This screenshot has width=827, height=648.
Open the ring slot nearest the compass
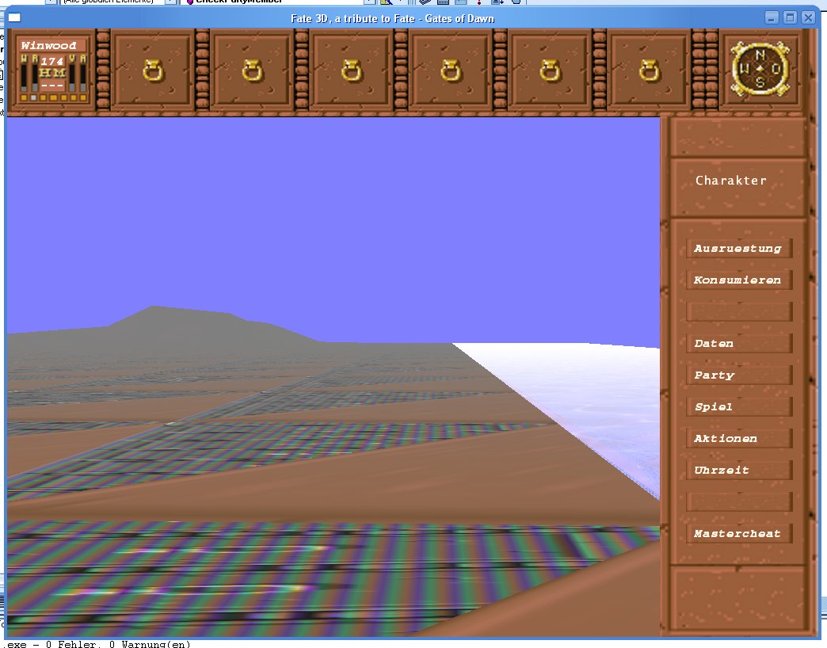coord(648,70)
